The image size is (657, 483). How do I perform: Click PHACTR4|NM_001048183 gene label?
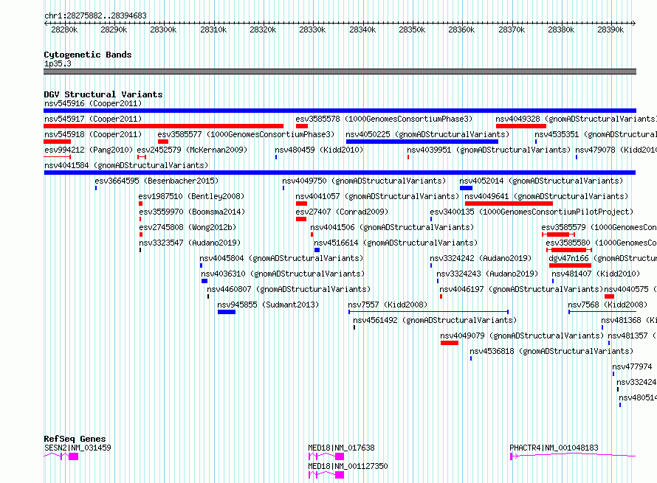554,448
